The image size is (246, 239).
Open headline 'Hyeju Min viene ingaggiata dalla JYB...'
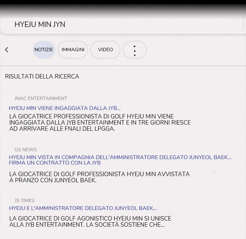point(65,108)
